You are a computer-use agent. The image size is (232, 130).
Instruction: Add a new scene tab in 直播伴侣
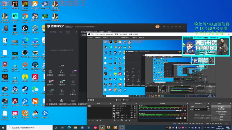point(76,32)
